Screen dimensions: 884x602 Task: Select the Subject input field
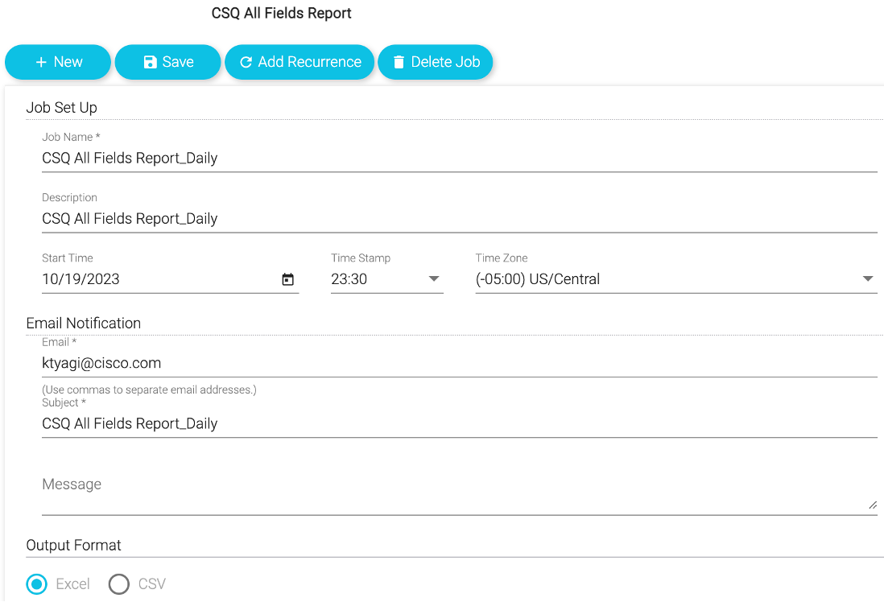tap(459, 423)
